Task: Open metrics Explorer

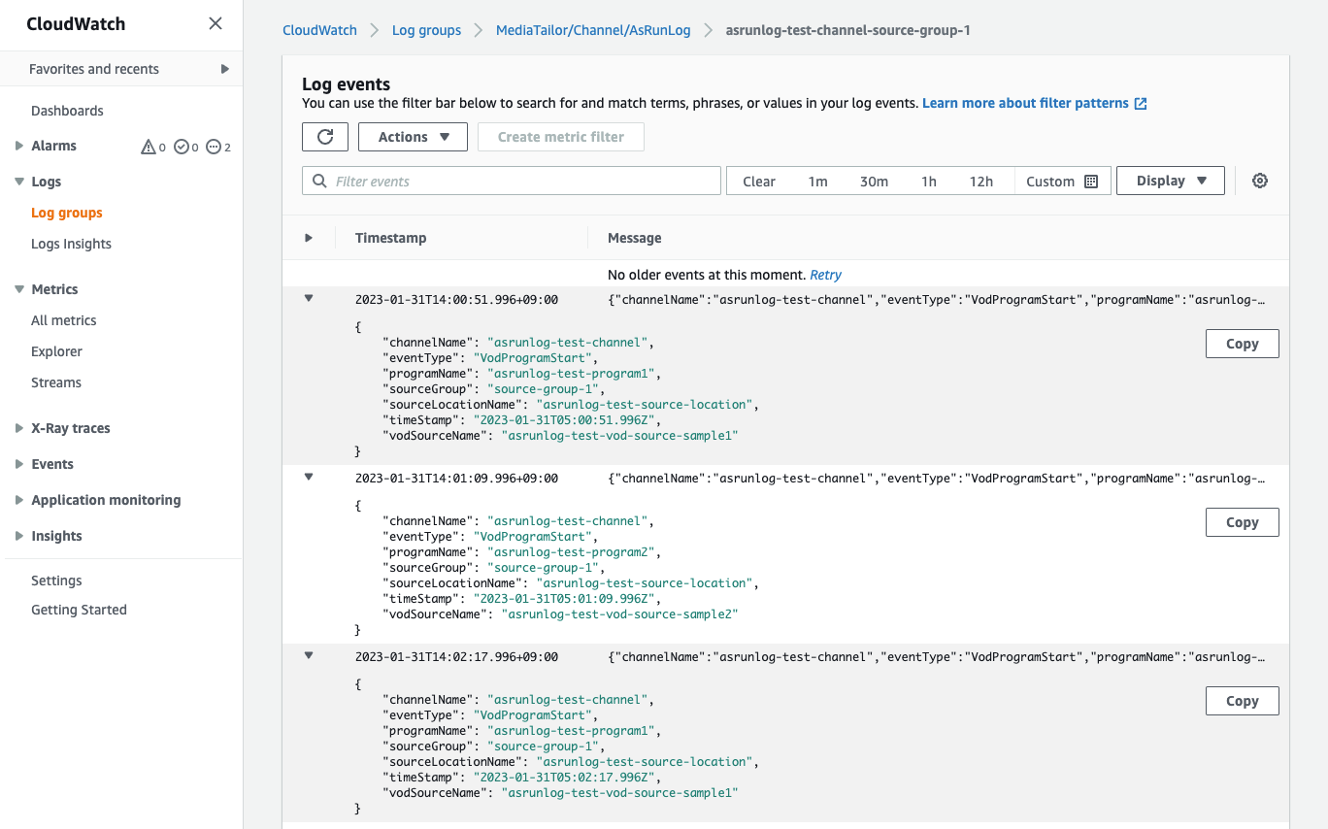Action: click(56, 351)
